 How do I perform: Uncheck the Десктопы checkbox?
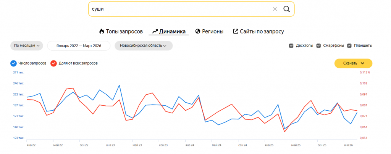click(291, 46)
